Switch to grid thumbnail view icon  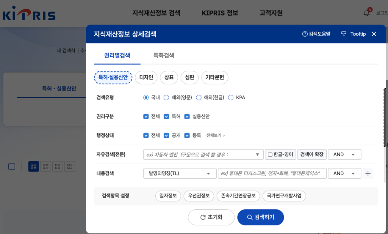pos(58,167)
